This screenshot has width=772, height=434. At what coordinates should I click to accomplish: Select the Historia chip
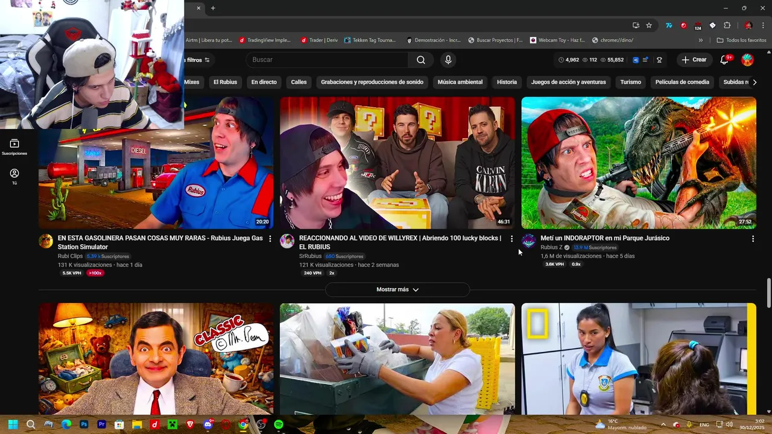pyautogui.click(x=507, y=82)
